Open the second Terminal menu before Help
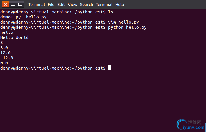The image size is (206, 132). click(104, 5)
